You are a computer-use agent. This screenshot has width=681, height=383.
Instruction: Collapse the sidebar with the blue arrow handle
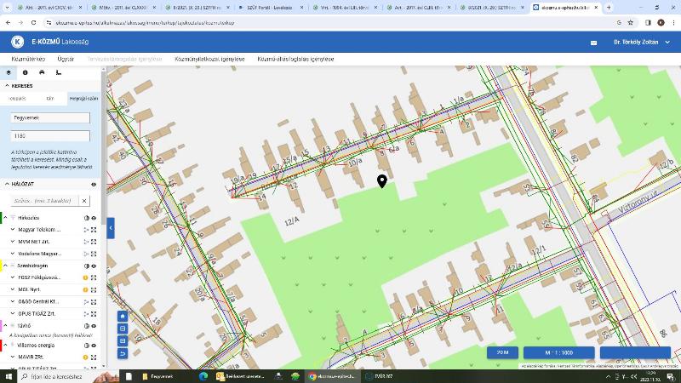click(x=111, y=228)
